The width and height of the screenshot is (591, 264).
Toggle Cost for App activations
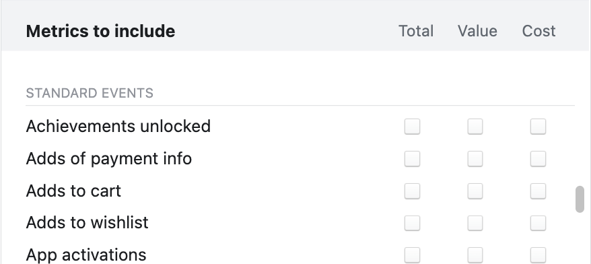538,255
